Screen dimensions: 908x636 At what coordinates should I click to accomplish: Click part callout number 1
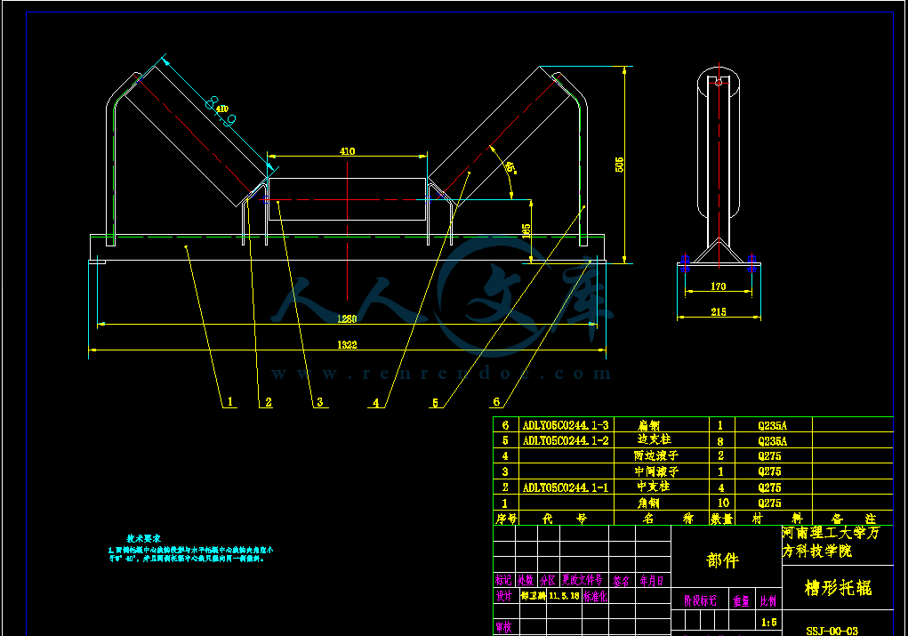(x=229, y=402)
